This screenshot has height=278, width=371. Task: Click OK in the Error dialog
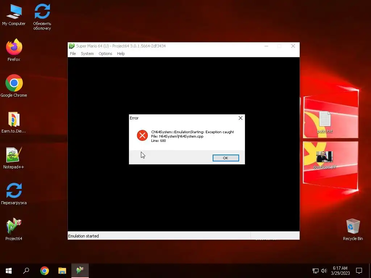[225, 158]
